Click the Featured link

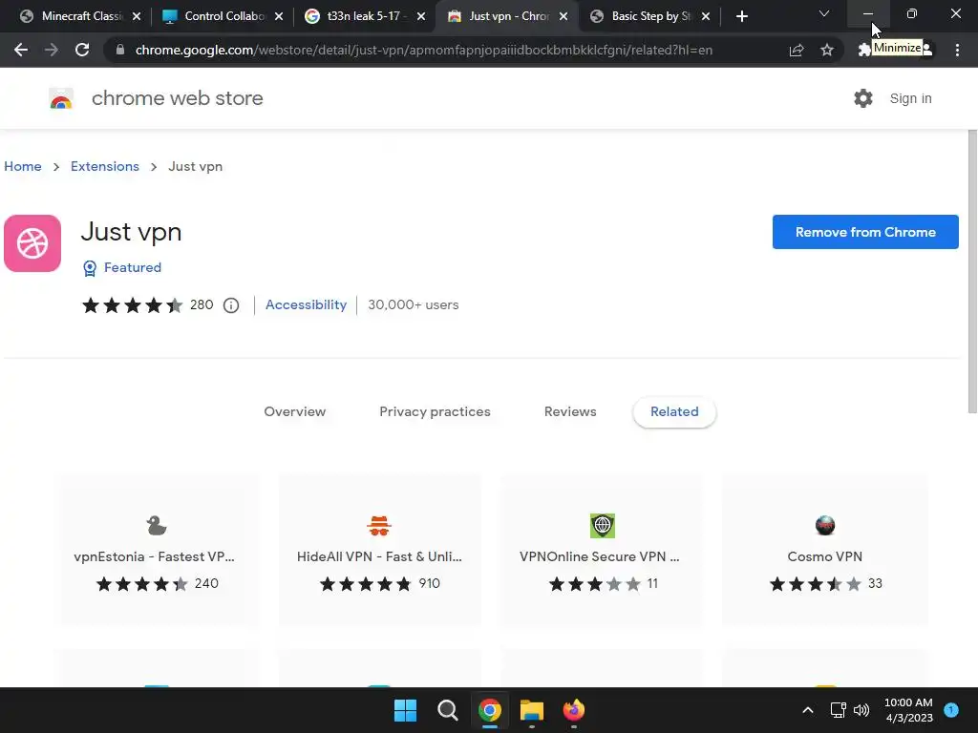pyautogui.click(x=132, y=267)
